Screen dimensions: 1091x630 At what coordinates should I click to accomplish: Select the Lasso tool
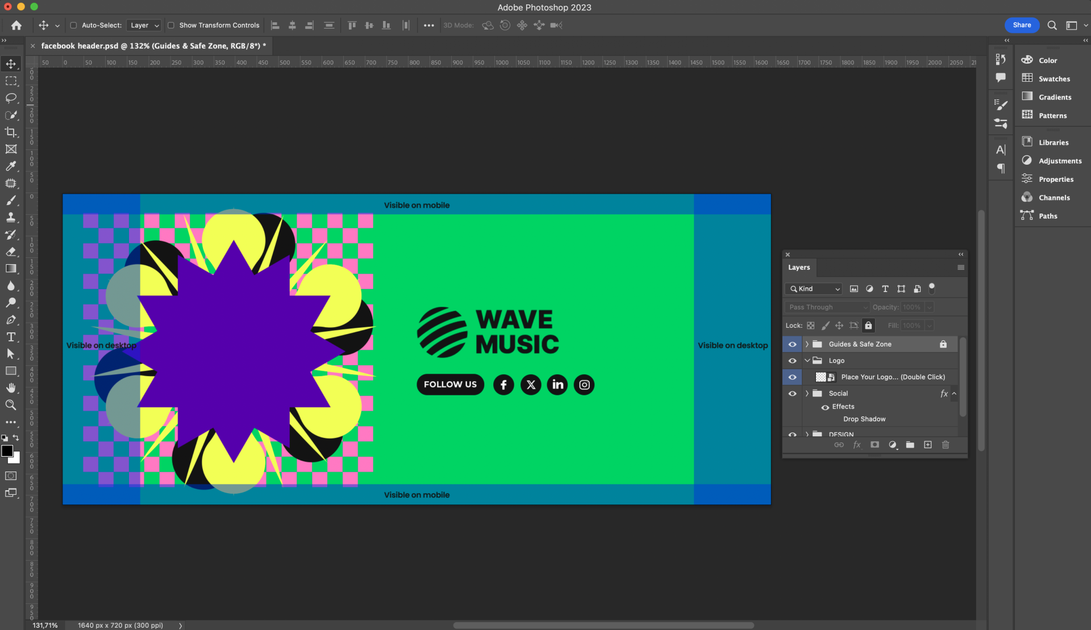tap(11, 98)
